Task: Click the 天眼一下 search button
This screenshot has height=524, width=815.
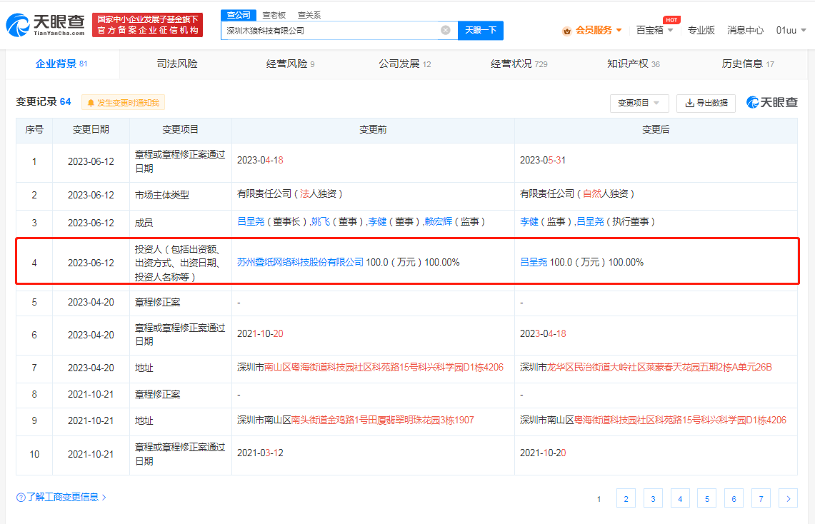Action: (x=480, y=30)
